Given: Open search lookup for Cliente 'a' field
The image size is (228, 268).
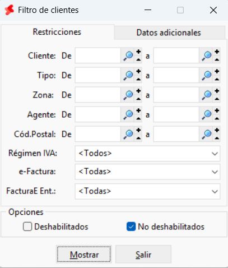Looking at the screenshot, I should pyautogui.click(x=206, y=56).
